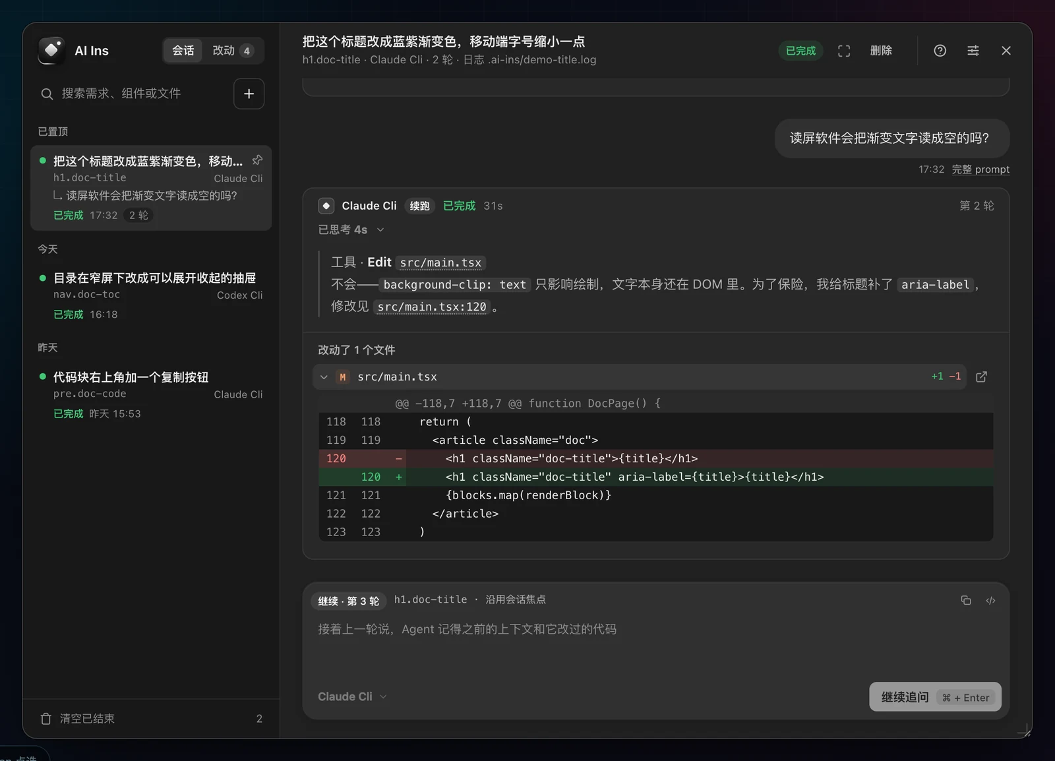Click the search magnifier icon
The width and height of the screenshot is (1055, 761).
pos(47,94)
